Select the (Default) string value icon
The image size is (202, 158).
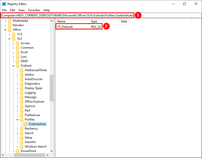click(x=58, y=27)
